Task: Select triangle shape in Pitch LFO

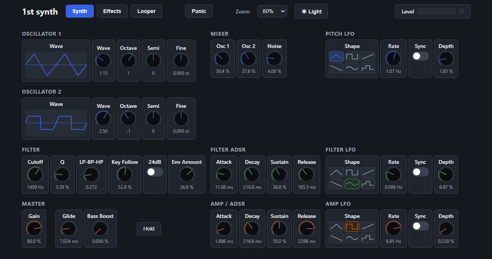Action: click(x=336, y=57)
